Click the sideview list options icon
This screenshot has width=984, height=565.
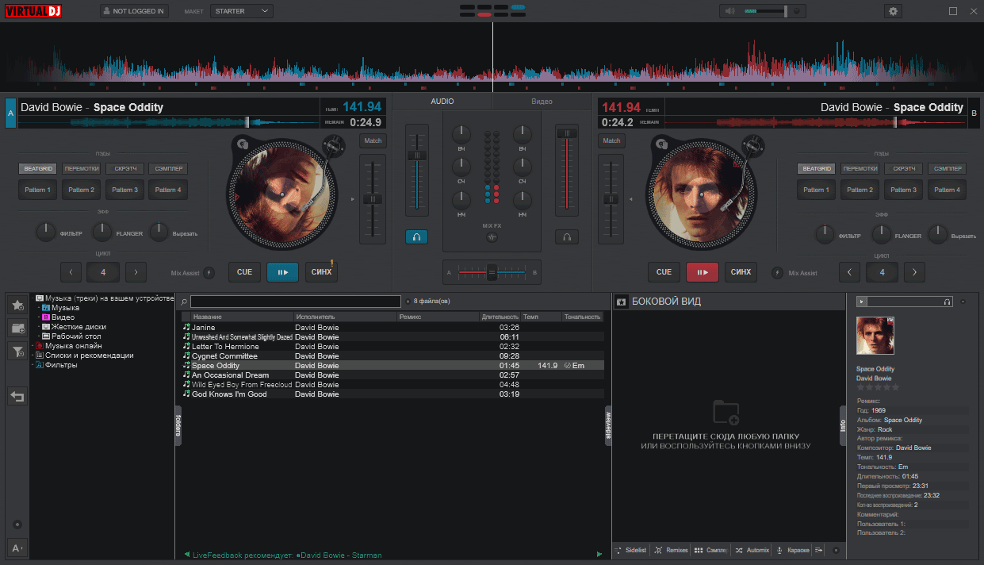tap(819, 550)
